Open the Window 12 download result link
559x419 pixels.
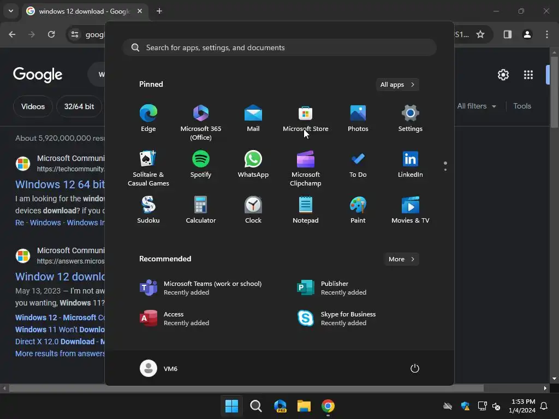(60, 277)
